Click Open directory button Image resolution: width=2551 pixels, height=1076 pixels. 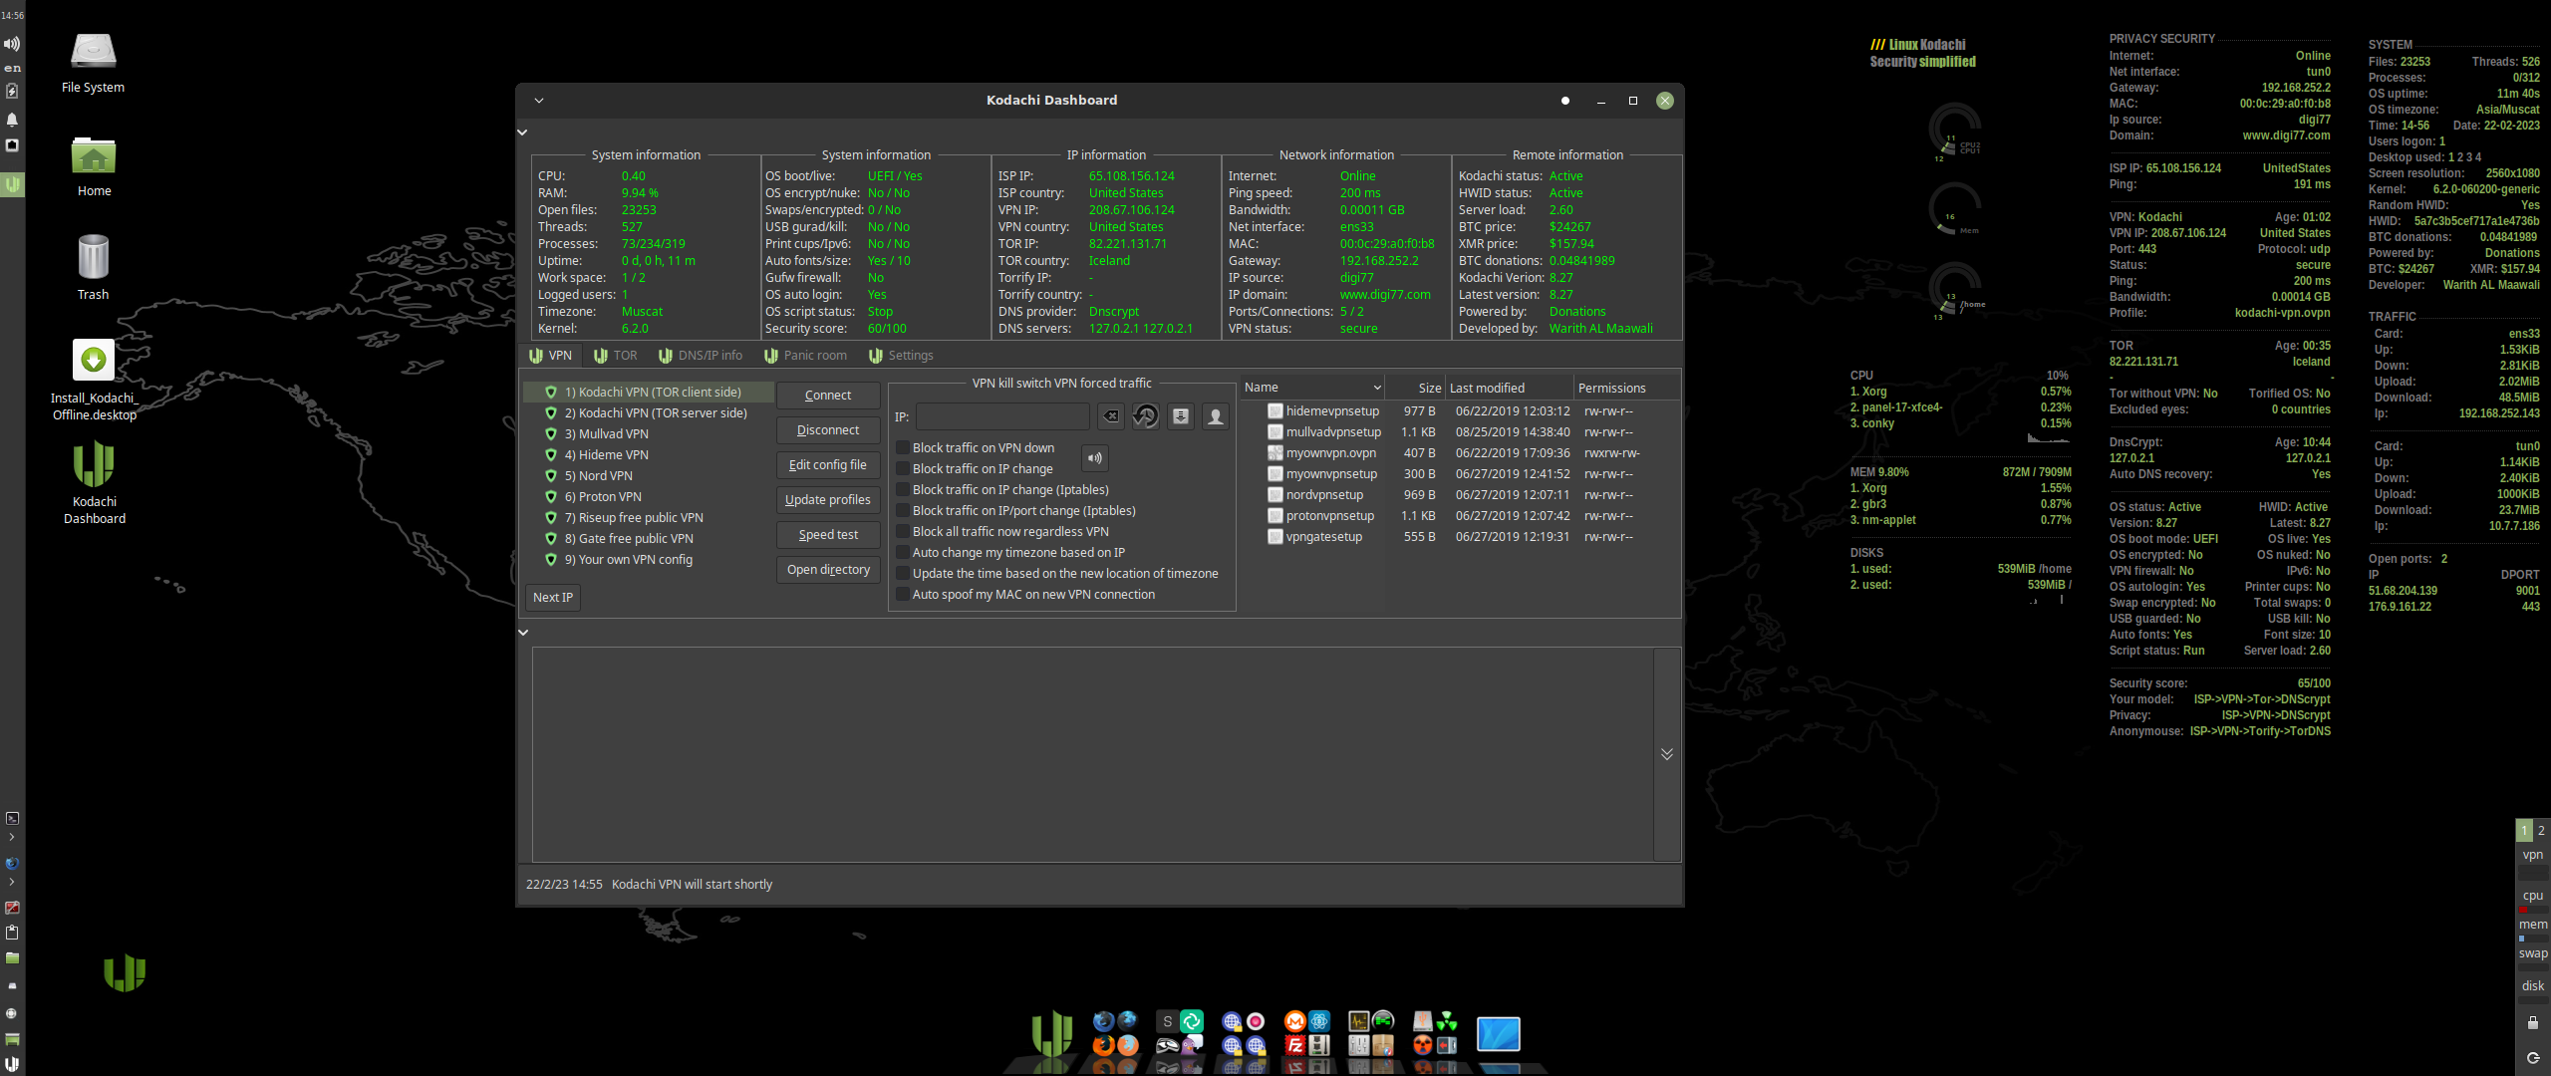[828, 570]
